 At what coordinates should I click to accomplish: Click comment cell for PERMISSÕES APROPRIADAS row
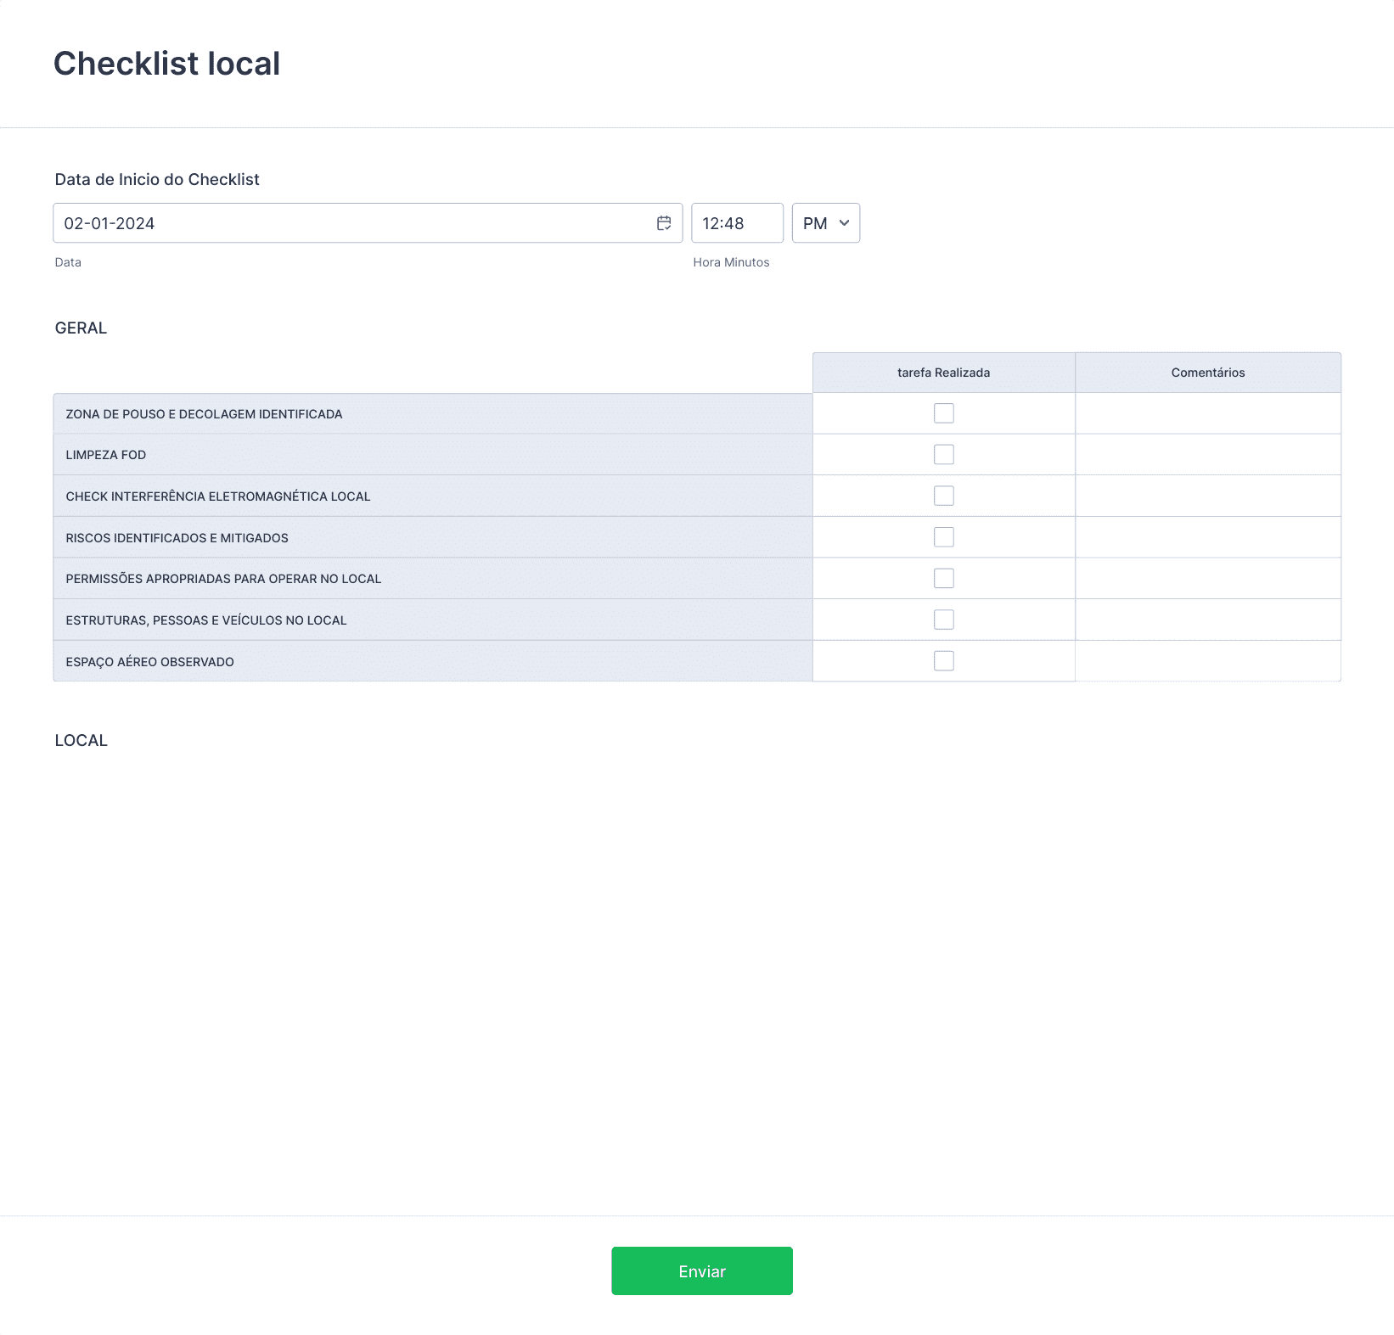1207,579
